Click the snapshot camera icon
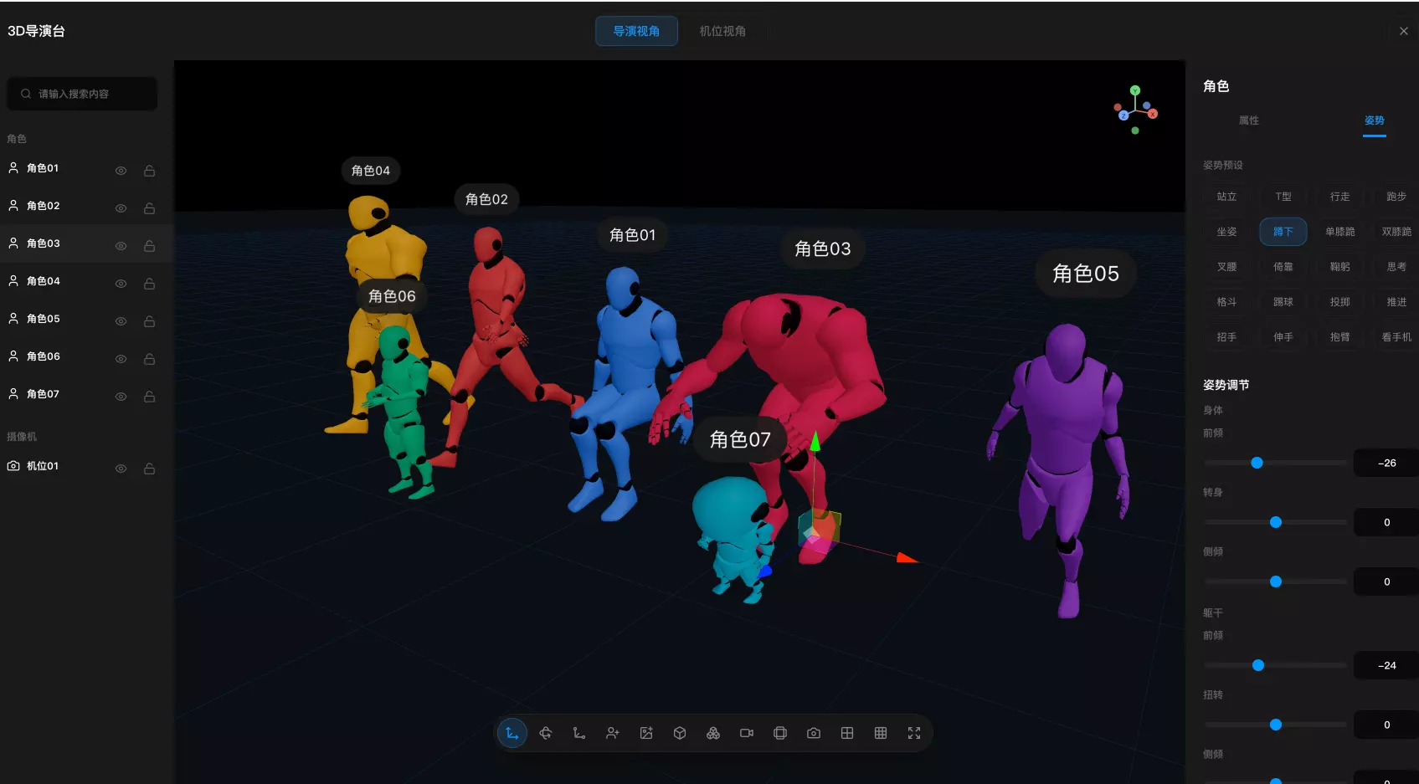 (x=814, y=733)
